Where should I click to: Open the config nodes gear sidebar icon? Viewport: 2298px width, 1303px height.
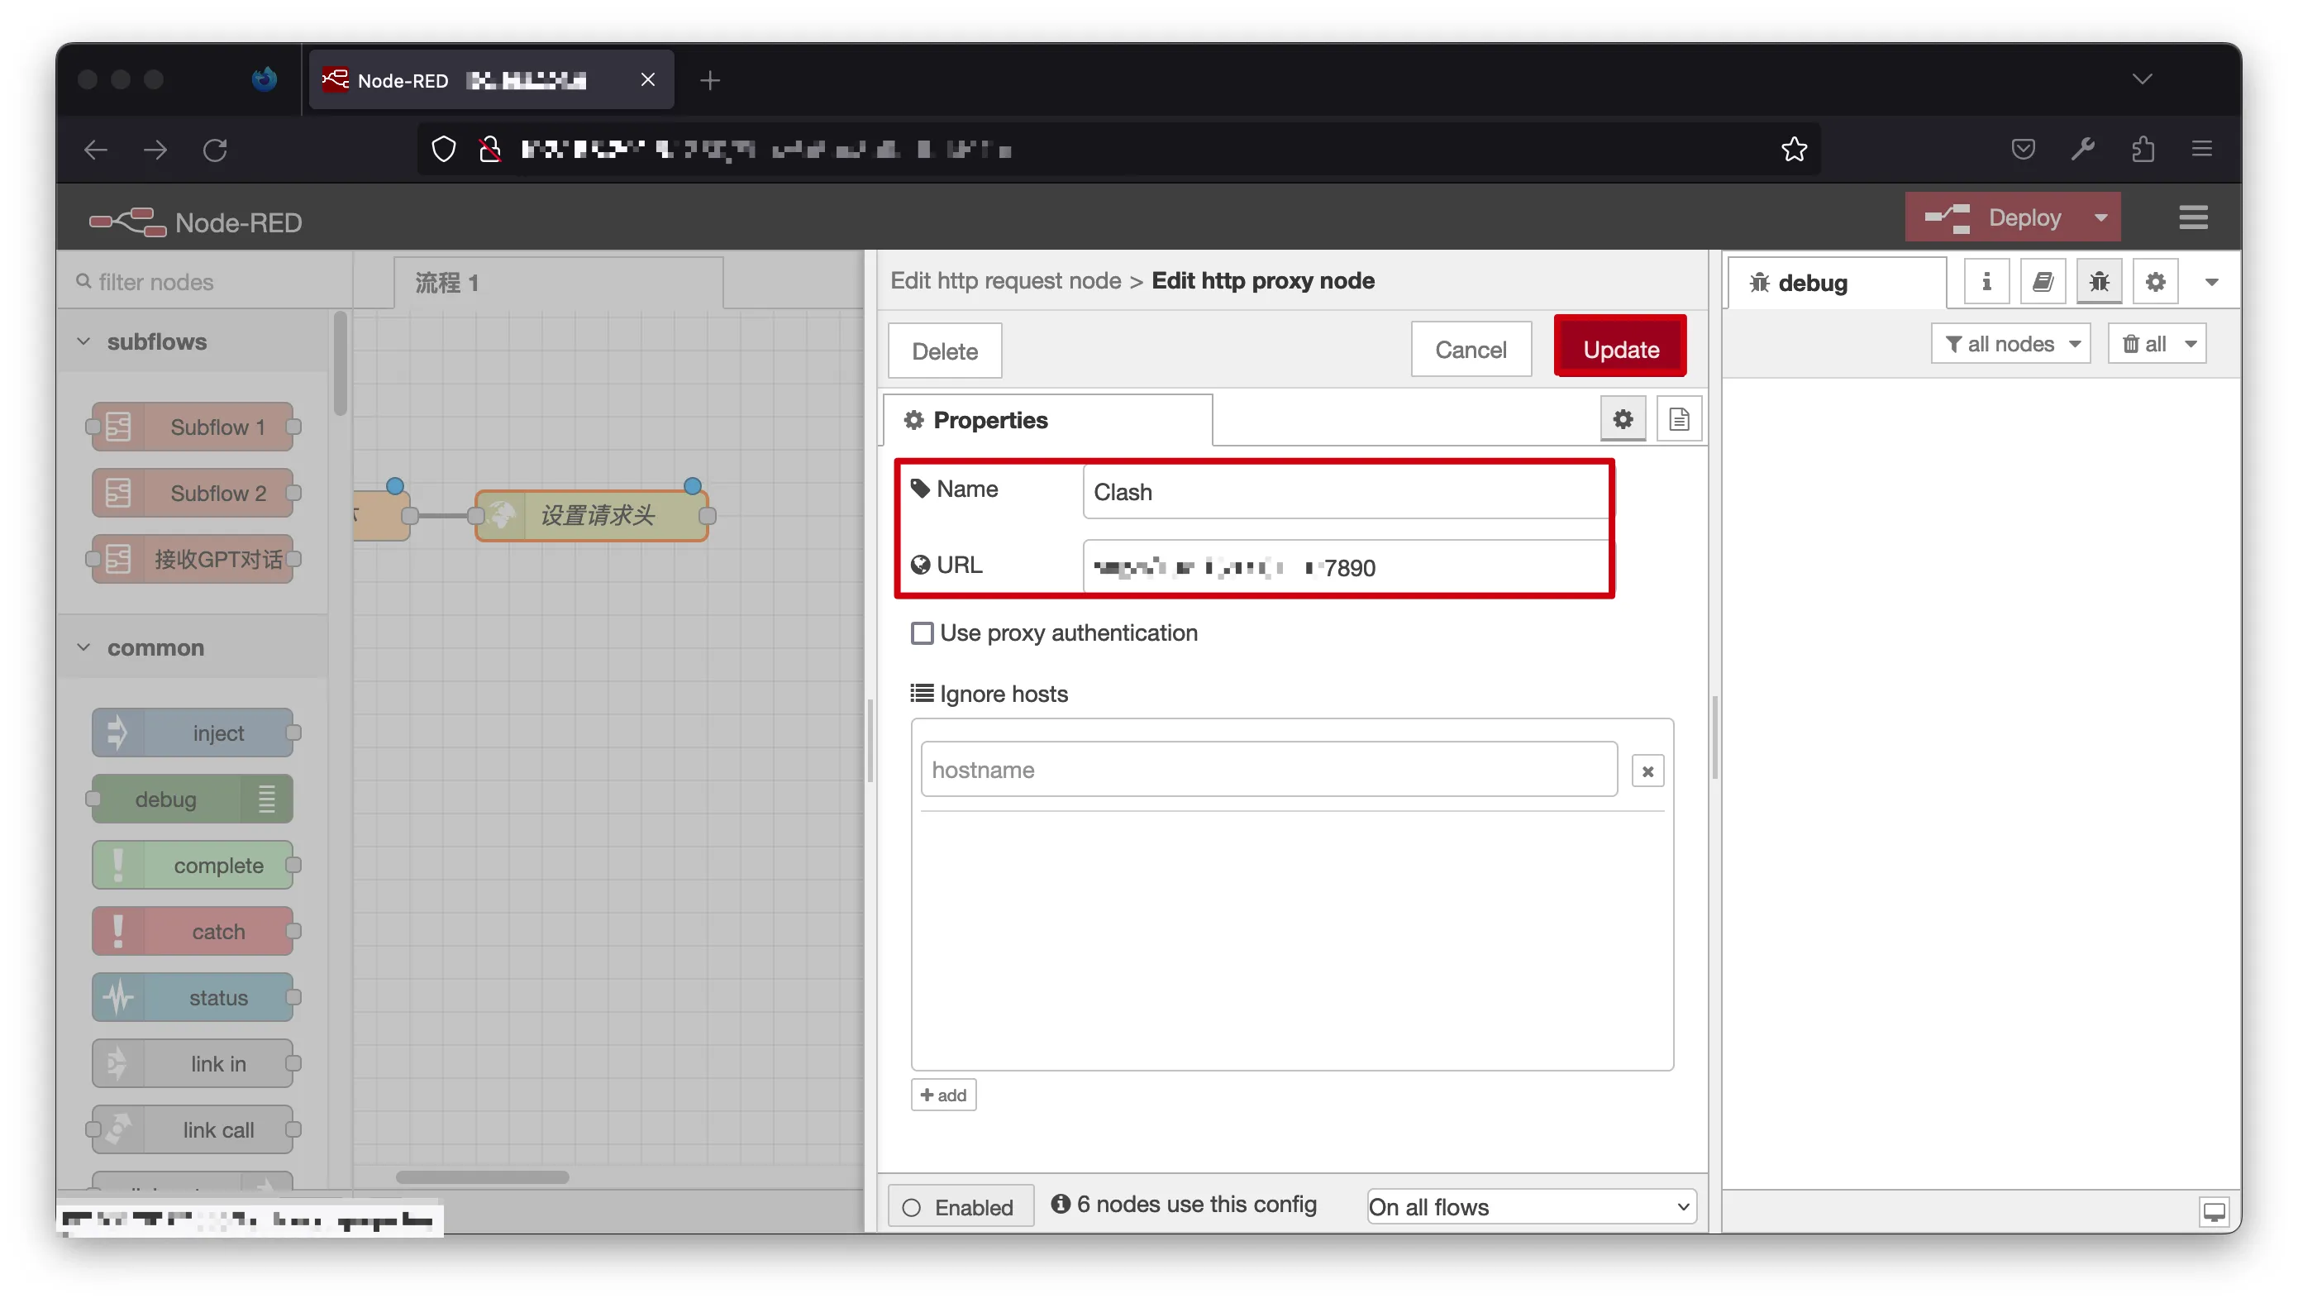(2155, 283)
